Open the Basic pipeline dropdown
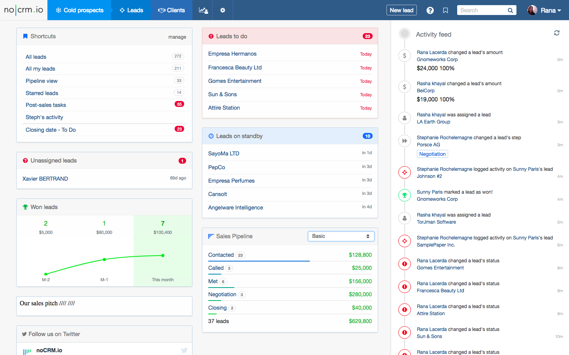The image size is (569, 355). tap(341, 236)
